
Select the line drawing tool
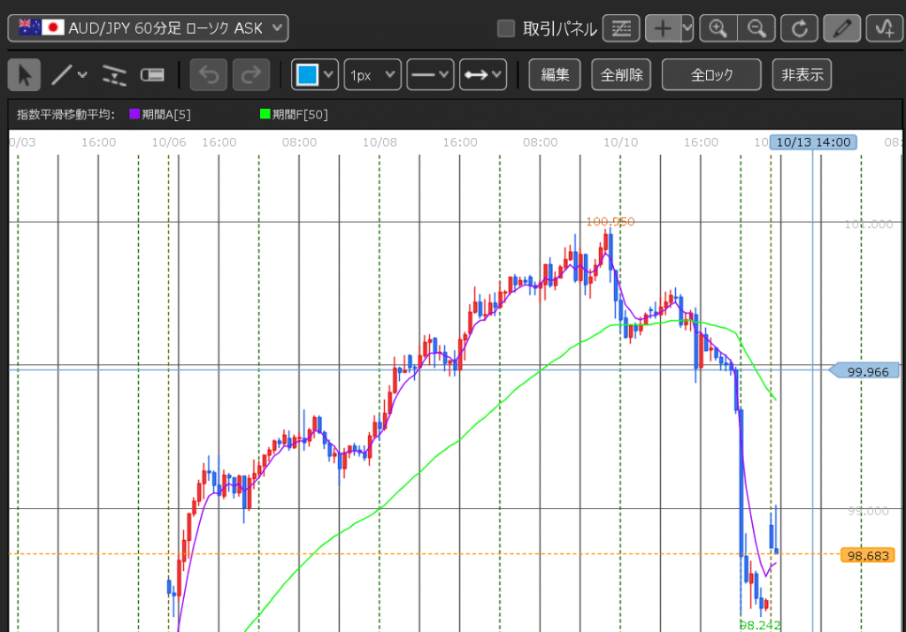point(61,75)
